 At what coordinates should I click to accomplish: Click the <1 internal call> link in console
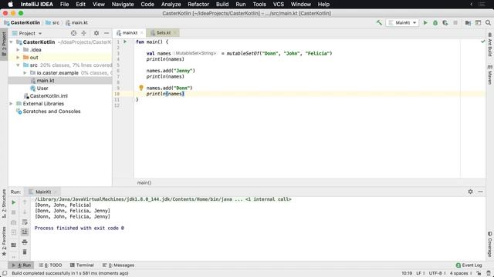pyautogui.click(x=268, y=199)
